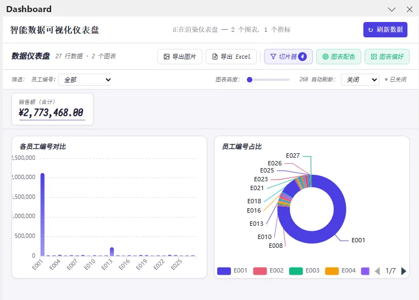Click the E010 donut label

click(264, 237)
